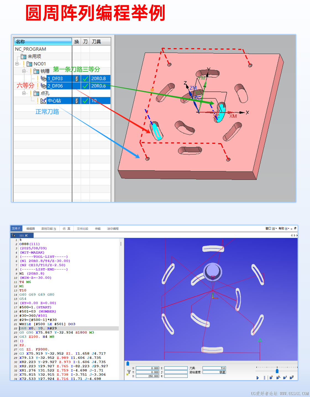
Task: Restore the editor child window
Action: (x=295, y=229)
